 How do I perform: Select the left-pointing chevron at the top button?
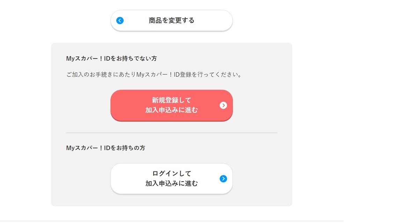119,20
